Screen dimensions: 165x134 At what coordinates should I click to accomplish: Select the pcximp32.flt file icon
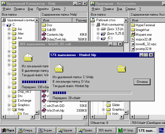pyautogui.click(x=133, y=49)
